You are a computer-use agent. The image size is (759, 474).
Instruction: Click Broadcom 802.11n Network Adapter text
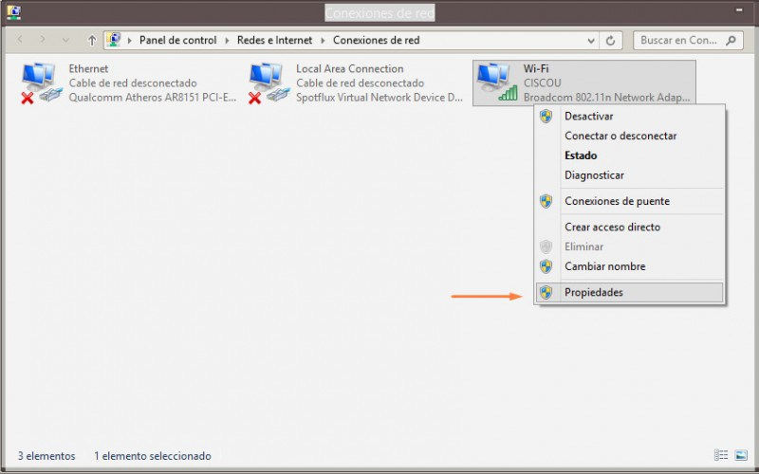pos(607,98)
